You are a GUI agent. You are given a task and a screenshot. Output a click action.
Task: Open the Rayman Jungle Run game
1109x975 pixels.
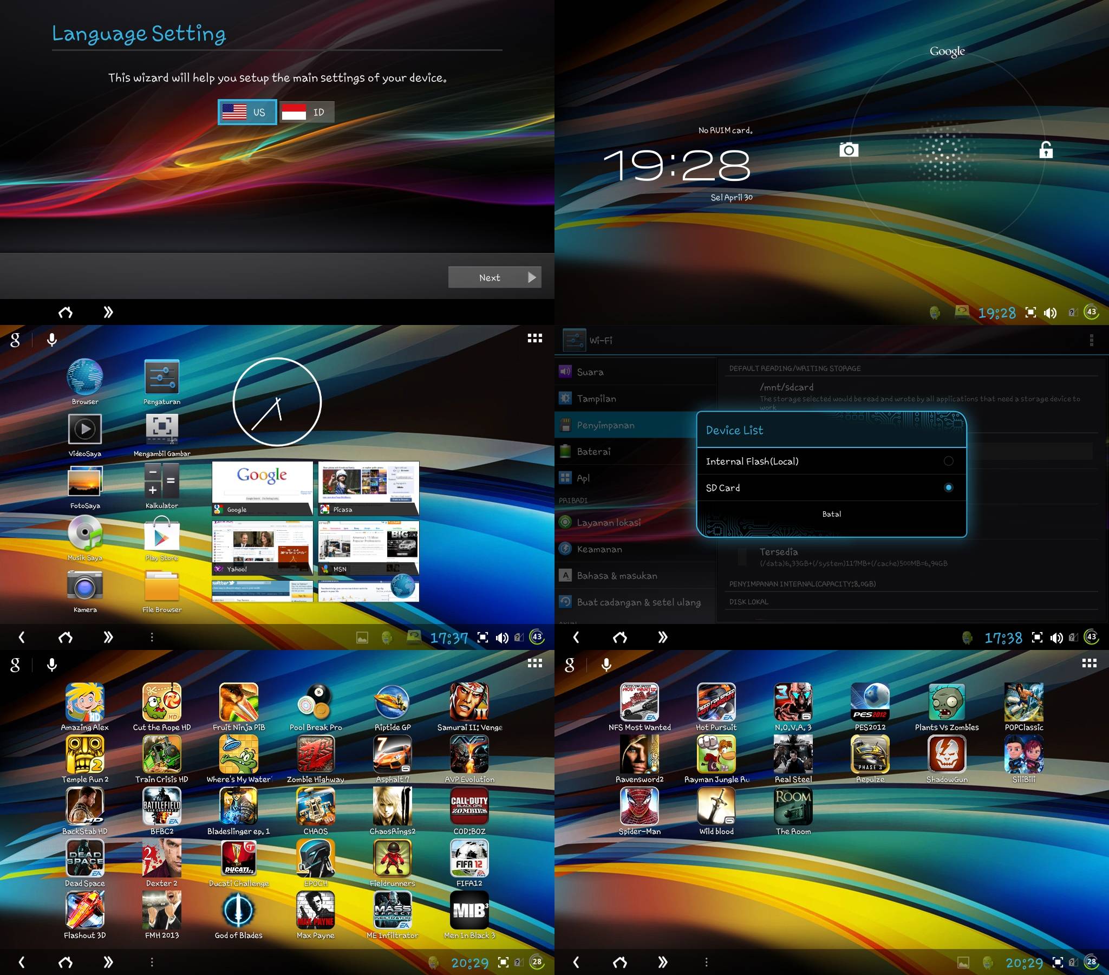click(716, 759)
